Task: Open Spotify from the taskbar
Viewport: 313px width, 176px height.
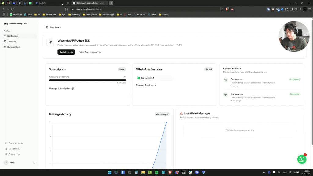Action: (x=156, y=172)
